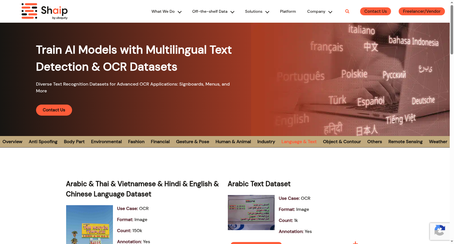The width and height of the screenshot is (454, 244).
Task: Open the Arabic Text Dataset thumbnail image
Action: pyautogui.click(x=251, y=213)
